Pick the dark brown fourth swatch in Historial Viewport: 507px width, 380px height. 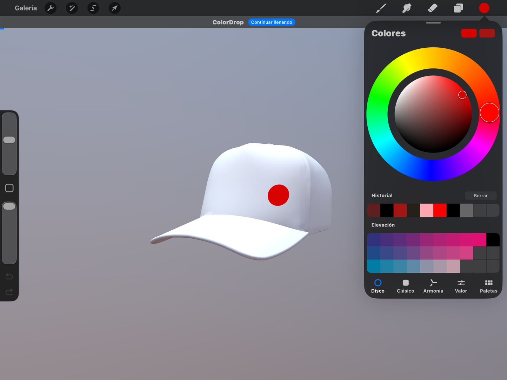coord(413,210)
